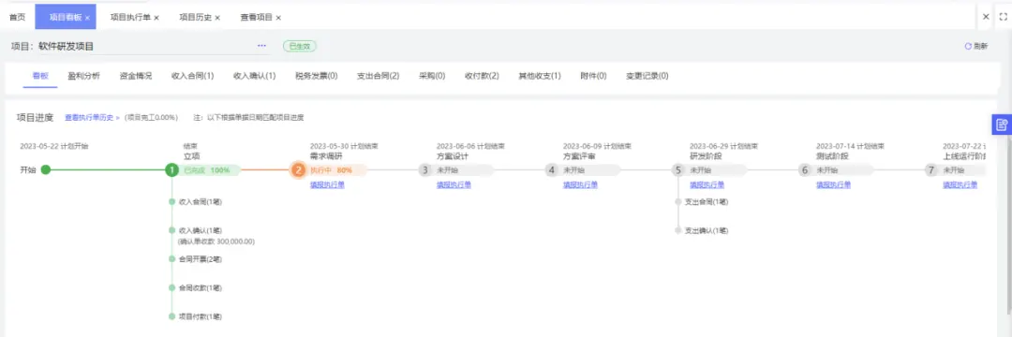The width and height of the screenshot is (1012, 337).
Task: Select stage 5 研发阶段 marker
Action: pos(677,170)
